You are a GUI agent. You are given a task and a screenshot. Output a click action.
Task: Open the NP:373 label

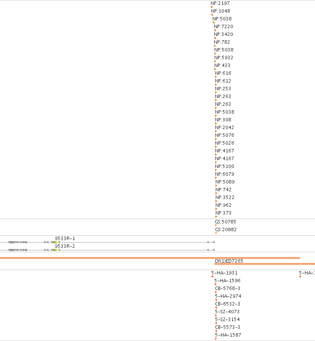pos(223,213)
